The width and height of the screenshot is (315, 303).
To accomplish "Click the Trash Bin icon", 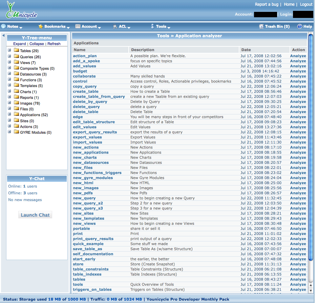I will 261,26.
